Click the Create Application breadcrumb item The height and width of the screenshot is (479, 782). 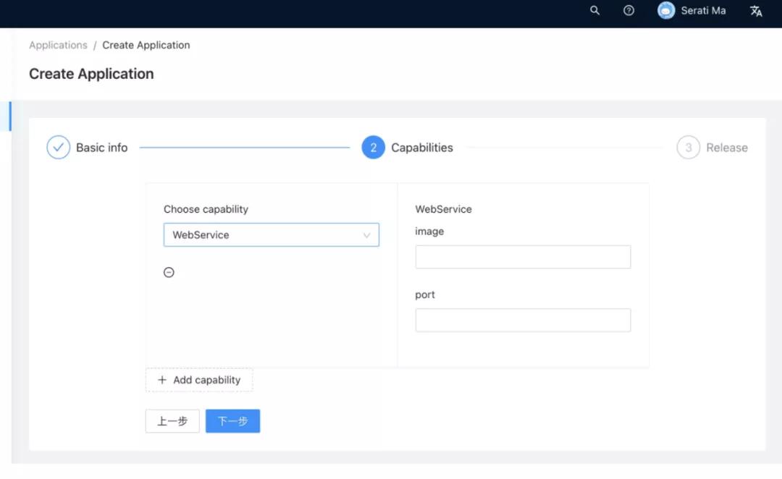(x=146, y=45)
